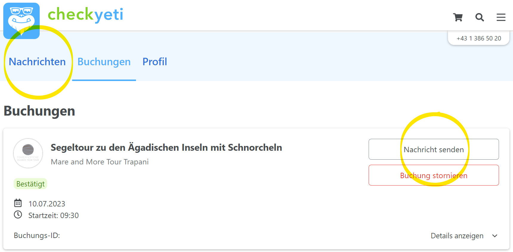Click the Details anzeigen text
Image resolution: width=513 pixels, height=252 pixels.
457,236
